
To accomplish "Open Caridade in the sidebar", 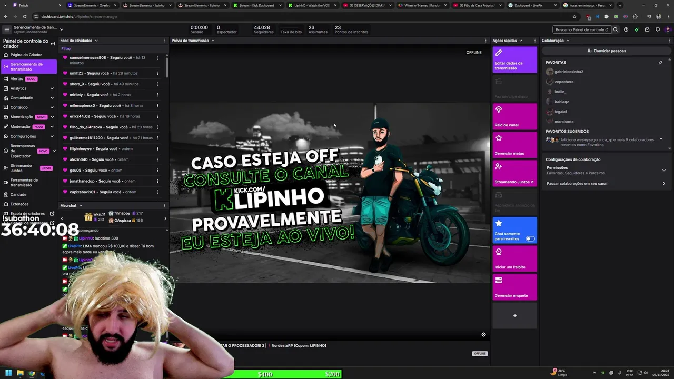I will (x=29, y=194).
